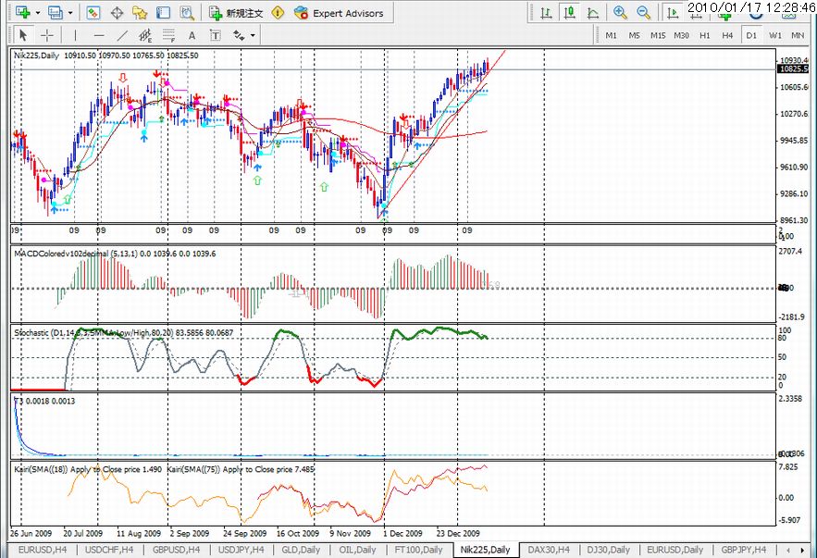
Task: Set timeframe to W1
Action: click(774, 35)
